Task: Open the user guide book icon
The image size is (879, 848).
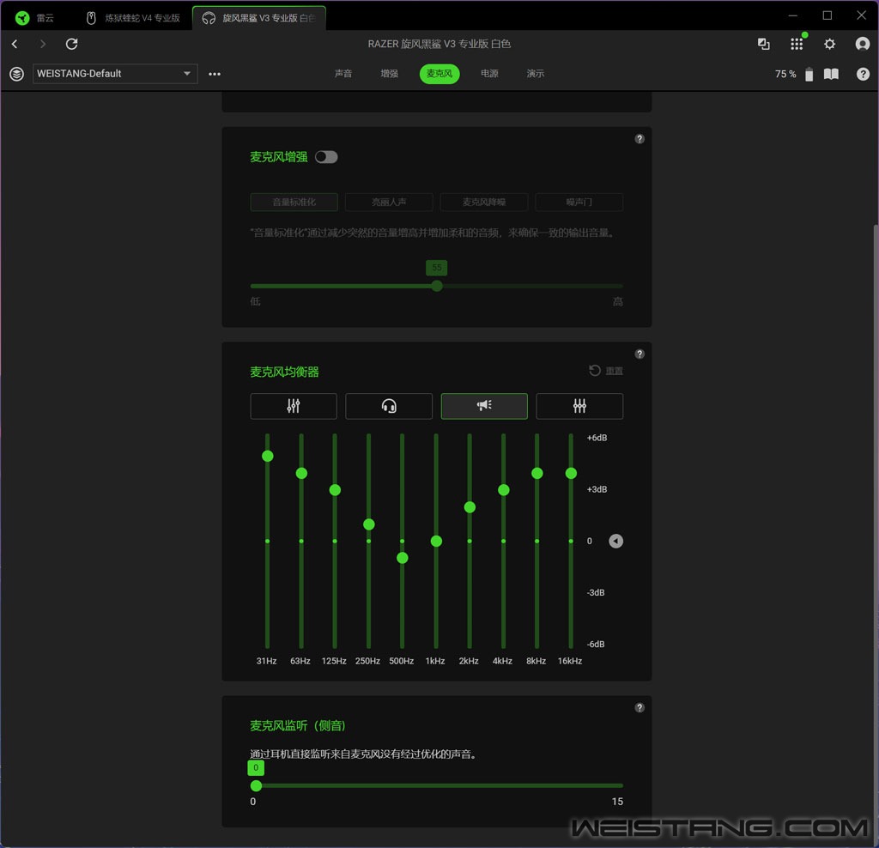Action: [x=831, y=74]
